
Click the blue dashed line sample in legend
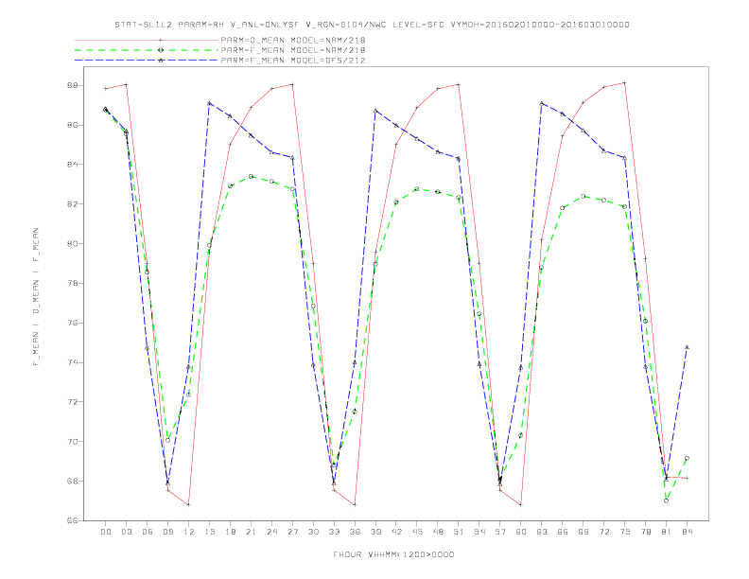pyautogui.click(x=147, y=61)
